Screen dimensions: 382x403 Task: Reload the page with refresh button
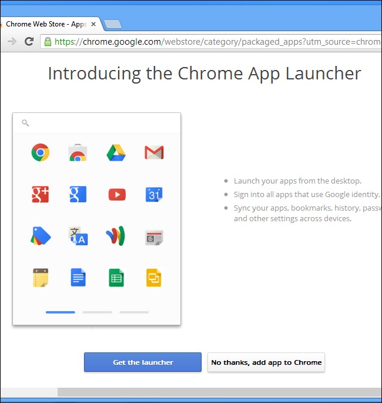coord(29,41)
